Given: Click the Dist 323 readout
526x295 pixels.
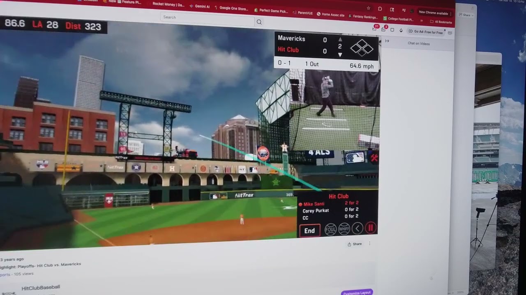Looking at the screenshot, I should 83,27.
